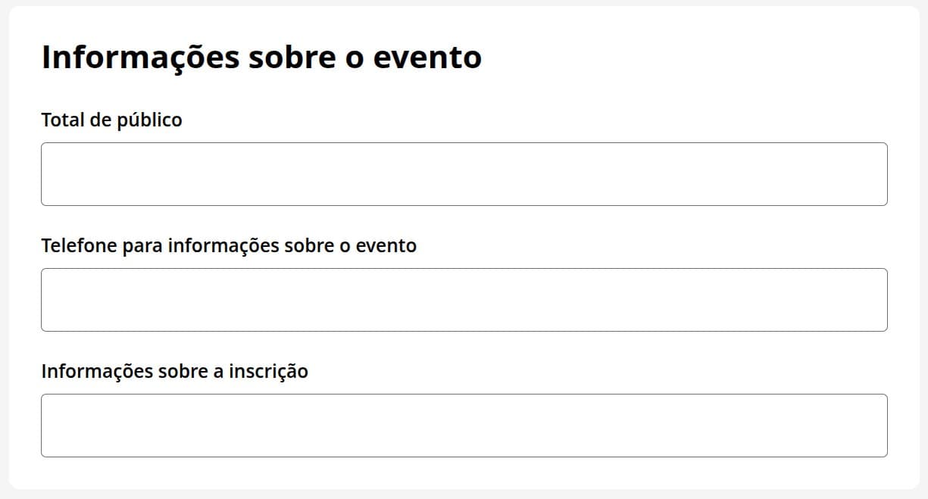The image size is (928, 499).
Task: Select the first form field under the heading
Action: point(464,174)
